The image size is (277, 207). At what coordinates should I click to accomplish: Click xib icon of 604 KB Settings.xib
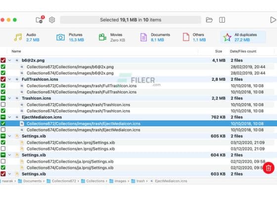click(17, 155)
